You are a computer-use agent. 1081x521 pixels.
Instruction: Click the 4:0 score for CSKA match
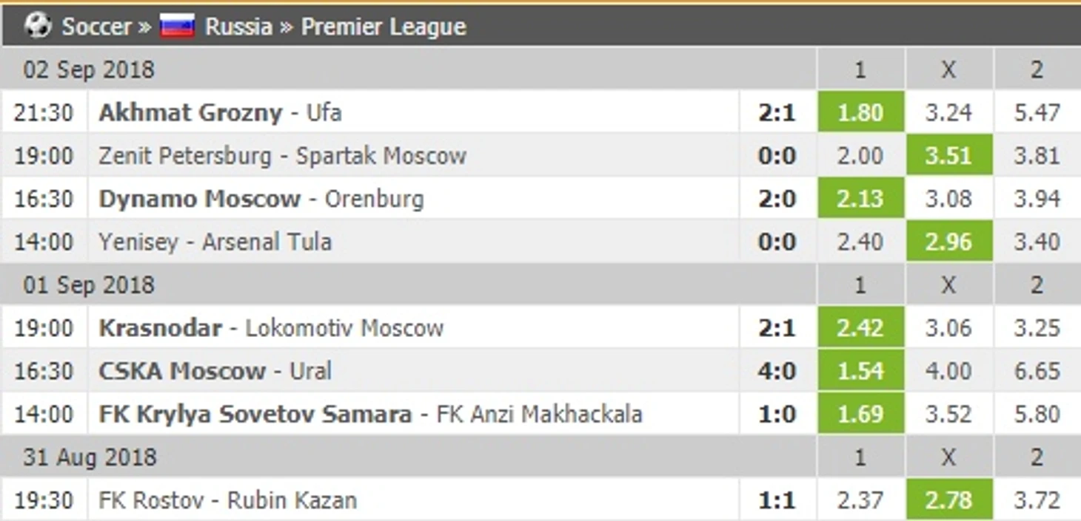pyautogui.click(x=777, y=370)
